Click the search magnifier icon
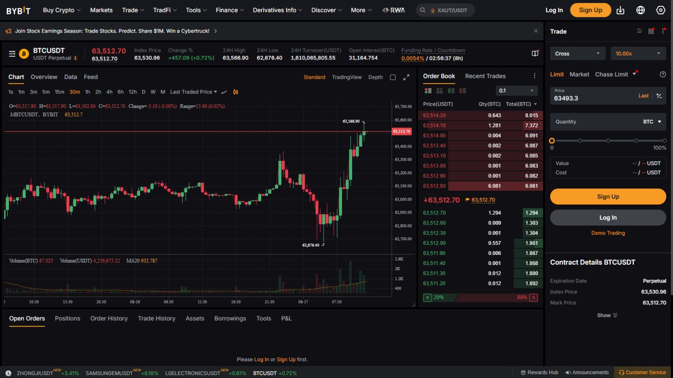 [422, 10]
